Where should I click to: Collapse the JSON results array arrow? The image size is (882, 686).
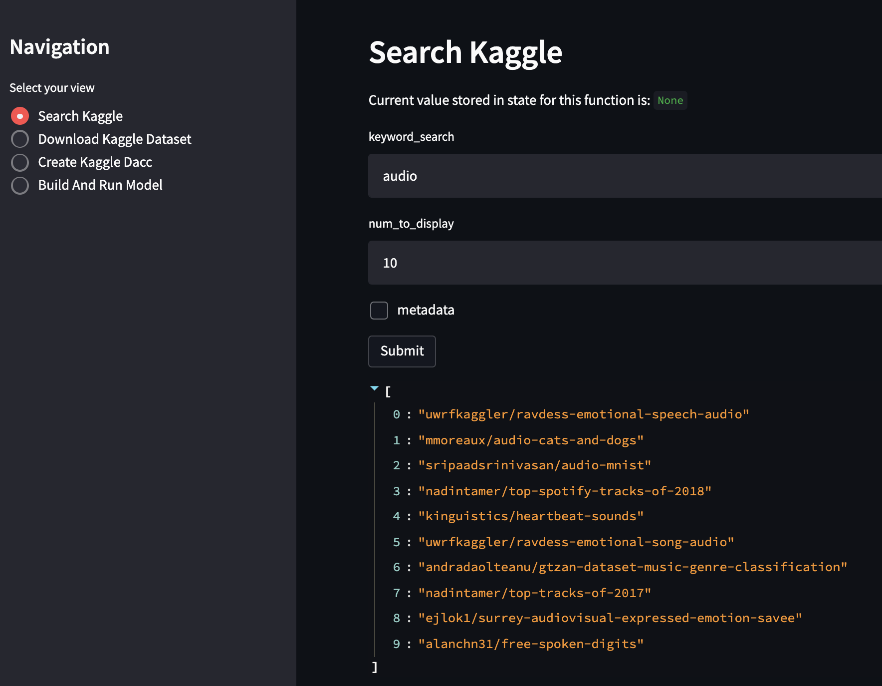375,388
